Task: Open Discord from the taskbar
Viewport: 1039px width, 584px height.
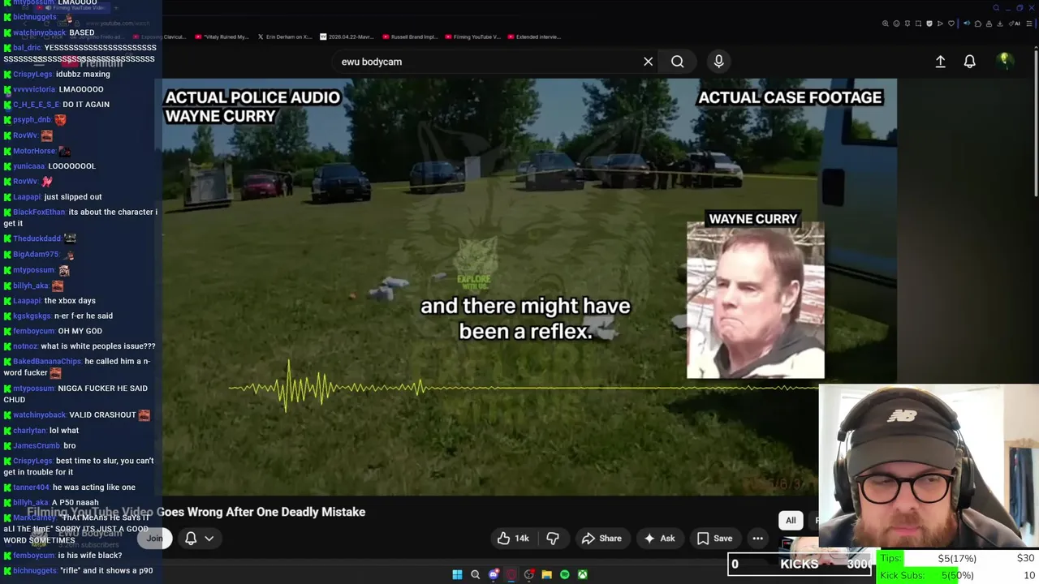Action: pos(494,574)
